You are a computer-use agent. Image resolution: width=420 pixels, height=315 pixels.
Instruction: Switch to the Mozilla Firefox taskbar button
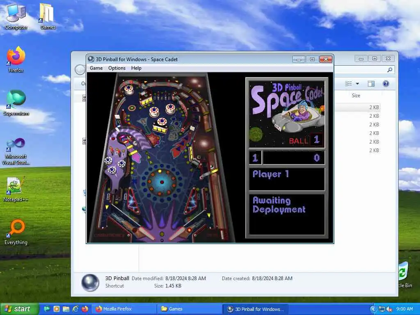click(x=124, y=309)
